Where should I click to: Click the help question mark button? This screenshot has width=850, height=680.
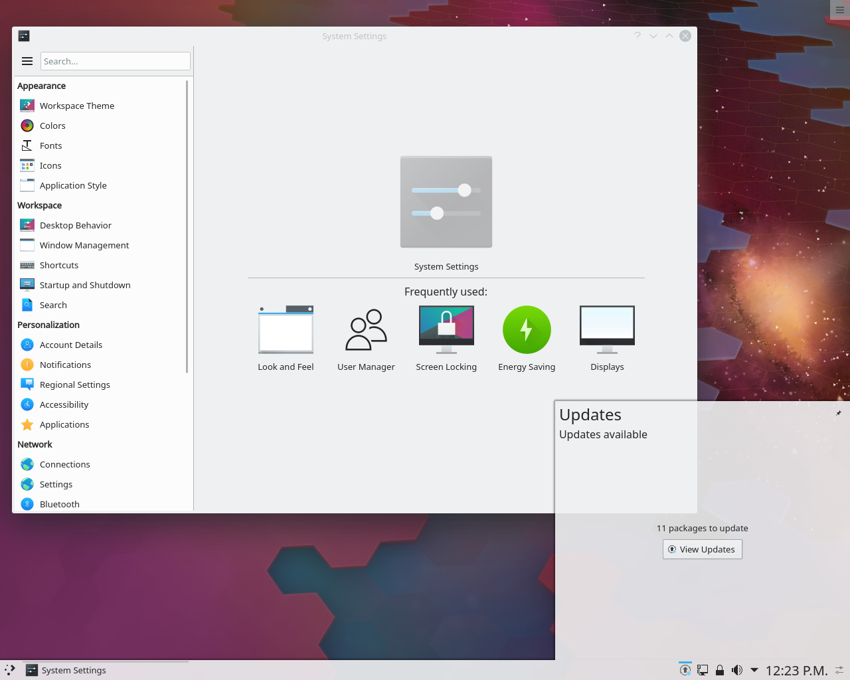[637, 36]
